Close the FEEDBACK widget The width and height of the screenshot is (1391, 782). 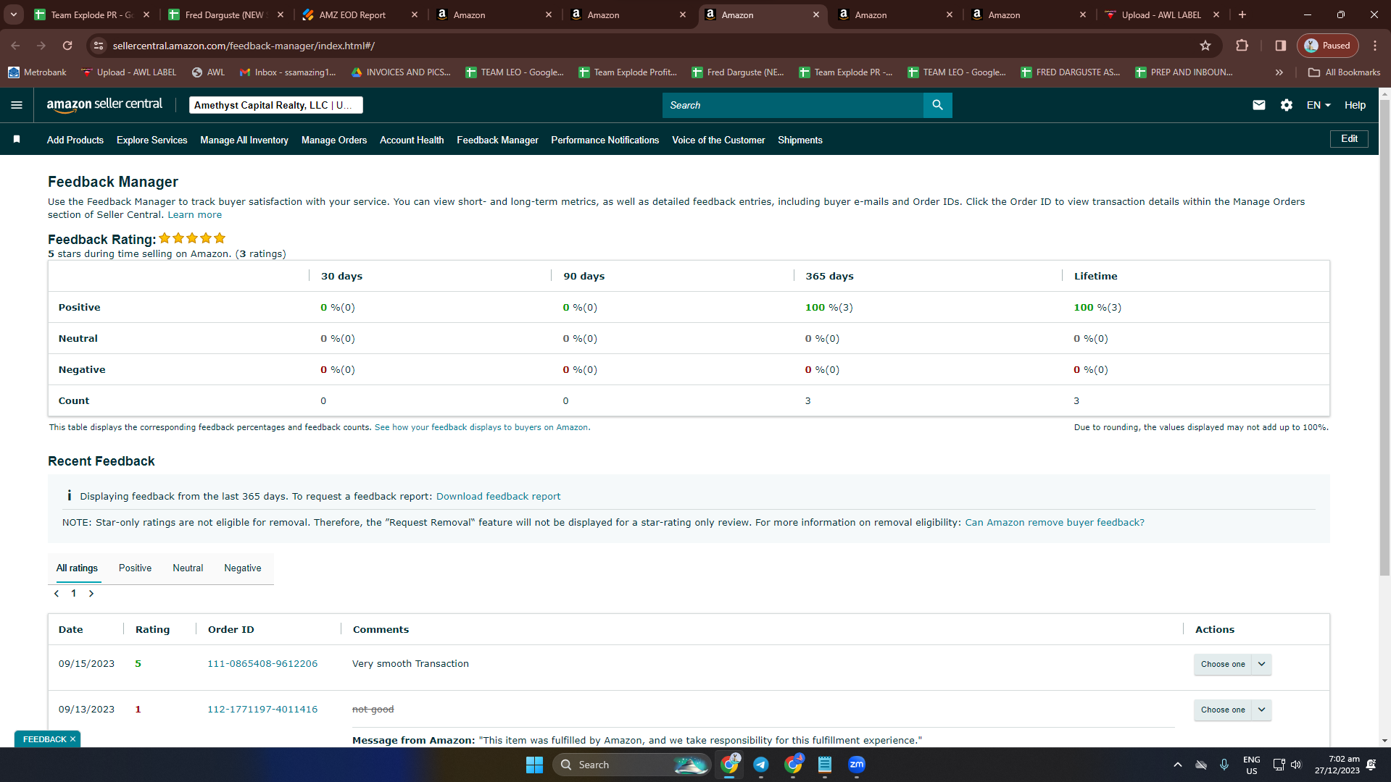[72, 739]
